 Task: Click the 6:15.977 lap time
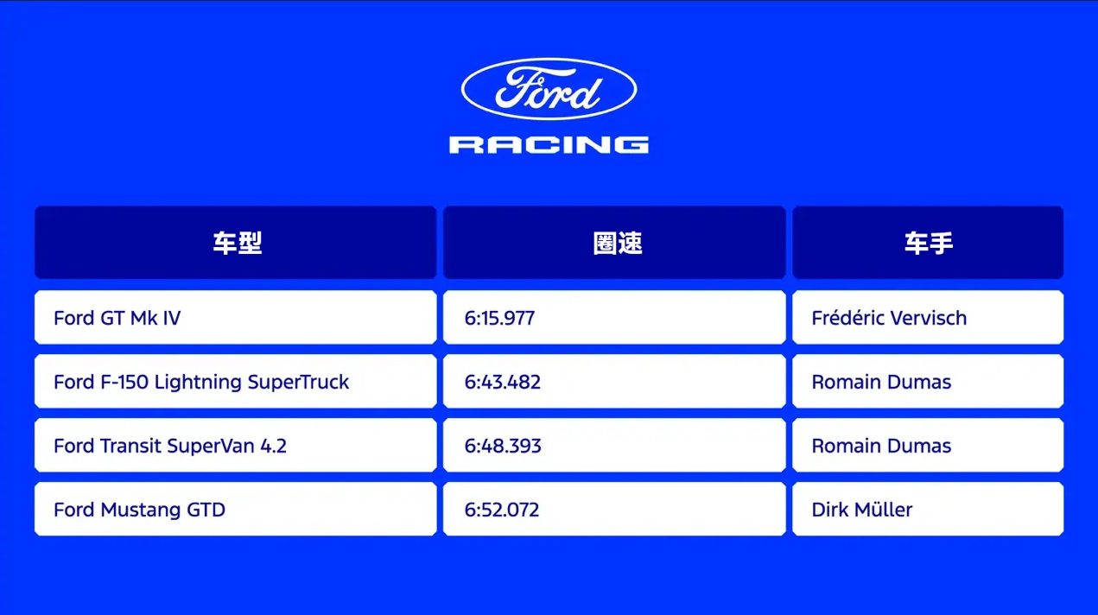499,318
